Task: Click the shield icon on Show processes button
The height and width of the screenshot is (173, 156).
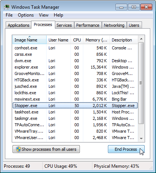Action: pyautogui.click(x=19, y=149)
